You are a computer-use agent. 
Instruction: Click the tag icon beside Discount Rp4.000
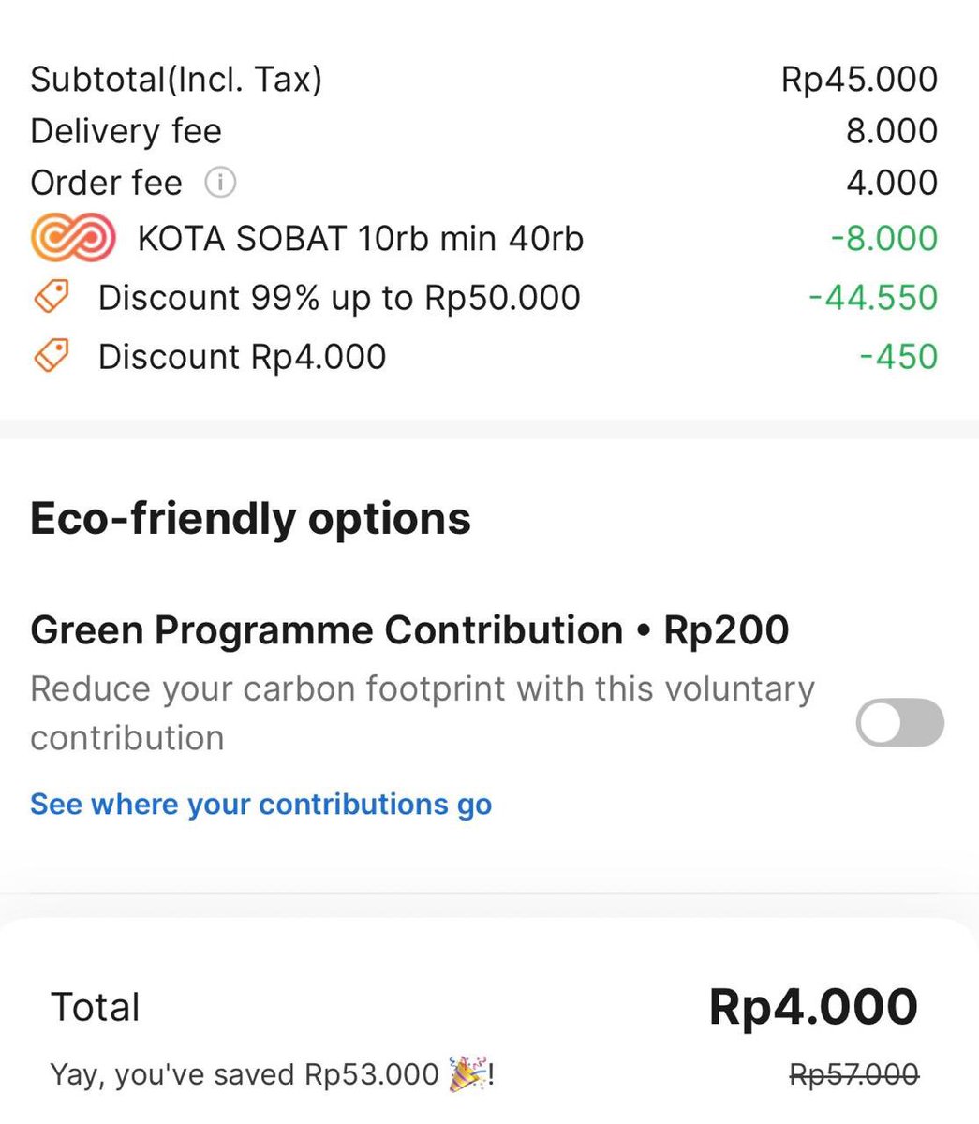coord(52,356)
